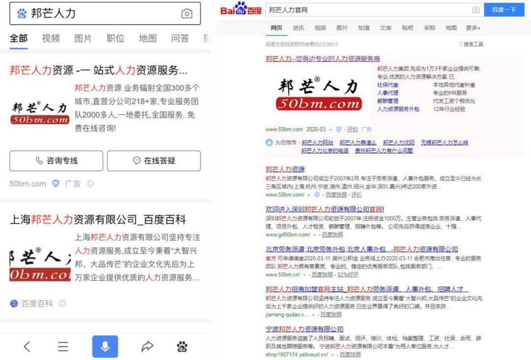Screen dimensions: 531x360
Task: Switch to desktop 视频 tab
Action: coord(320,27)
